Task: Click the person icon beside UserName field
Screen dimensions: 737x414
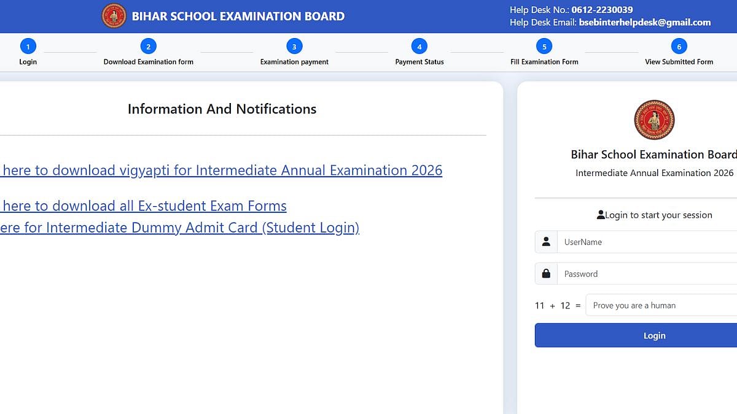Action: tap(545, 242)
